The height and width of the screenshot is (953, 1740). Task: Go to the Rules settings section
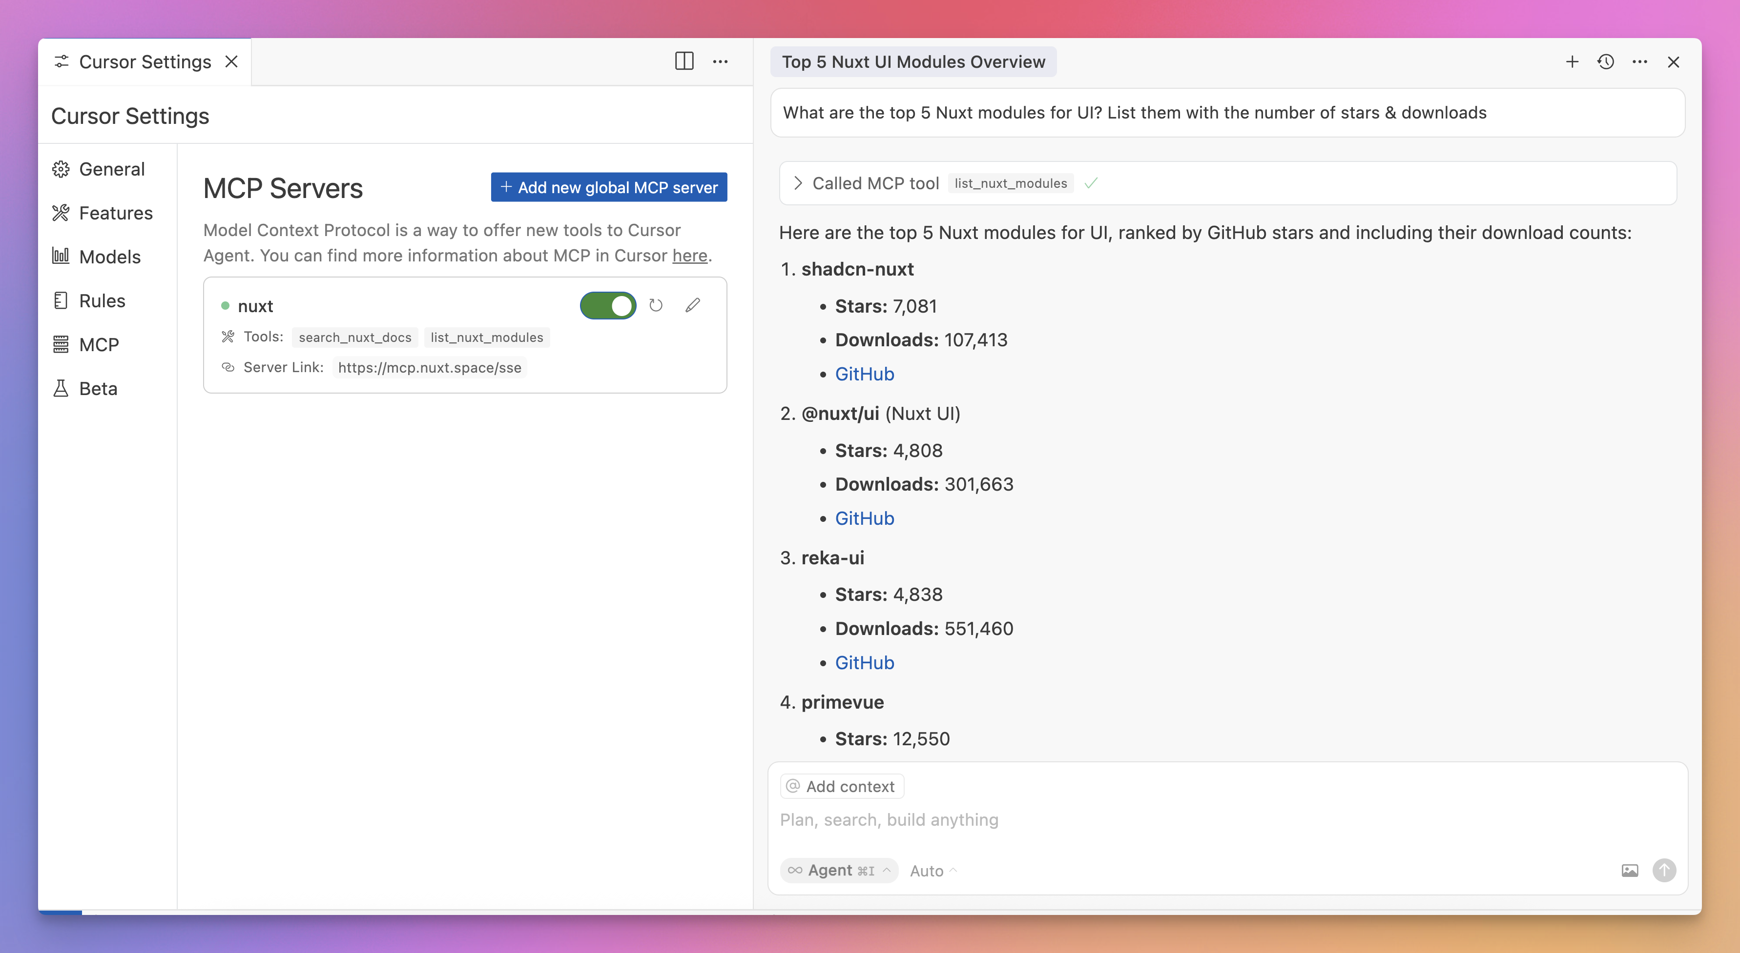coord(102,300)
